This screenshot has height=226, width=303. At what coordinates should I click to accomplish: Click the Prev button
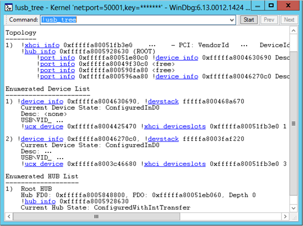point(269,20)
